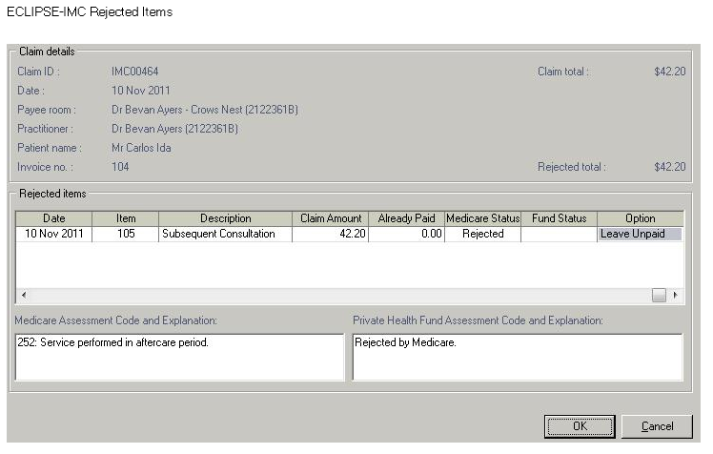The image size is (713, 454).
Task: Sort by the Description column header
Action: click(x=225, y=218)
